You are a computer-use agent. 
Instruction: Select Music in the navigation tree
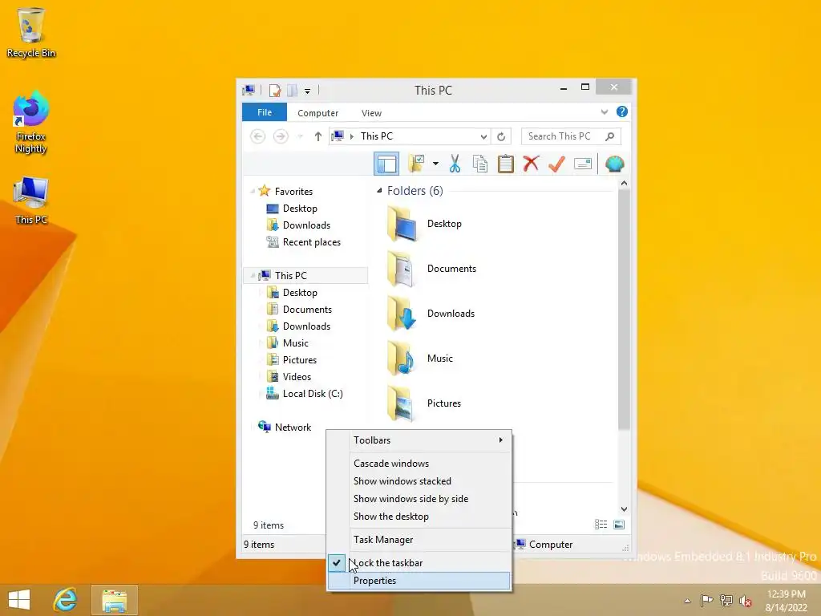[x=295, y=343]
